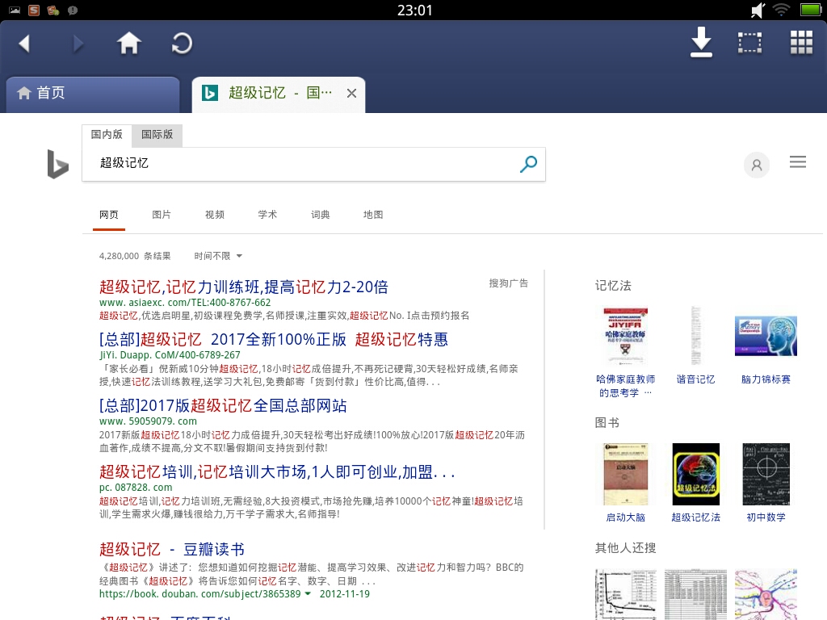Open result [总部]2017版超级记忆全国总部网站

223,405
